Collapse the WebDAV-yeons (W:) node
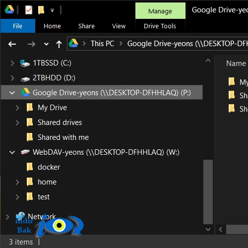The image size is (248, 248). (x=12, y=152)
